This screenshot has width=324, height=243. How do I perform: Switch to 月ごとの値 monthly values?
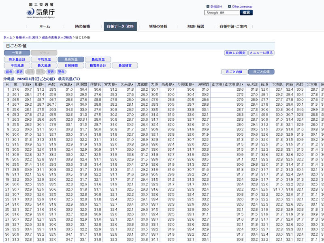234,72
